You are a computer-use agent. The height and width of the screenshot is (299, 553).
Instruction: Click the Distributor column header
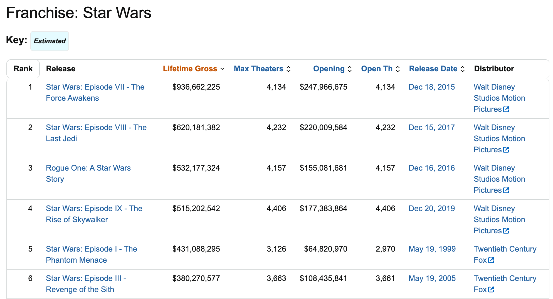click(494, 69)
